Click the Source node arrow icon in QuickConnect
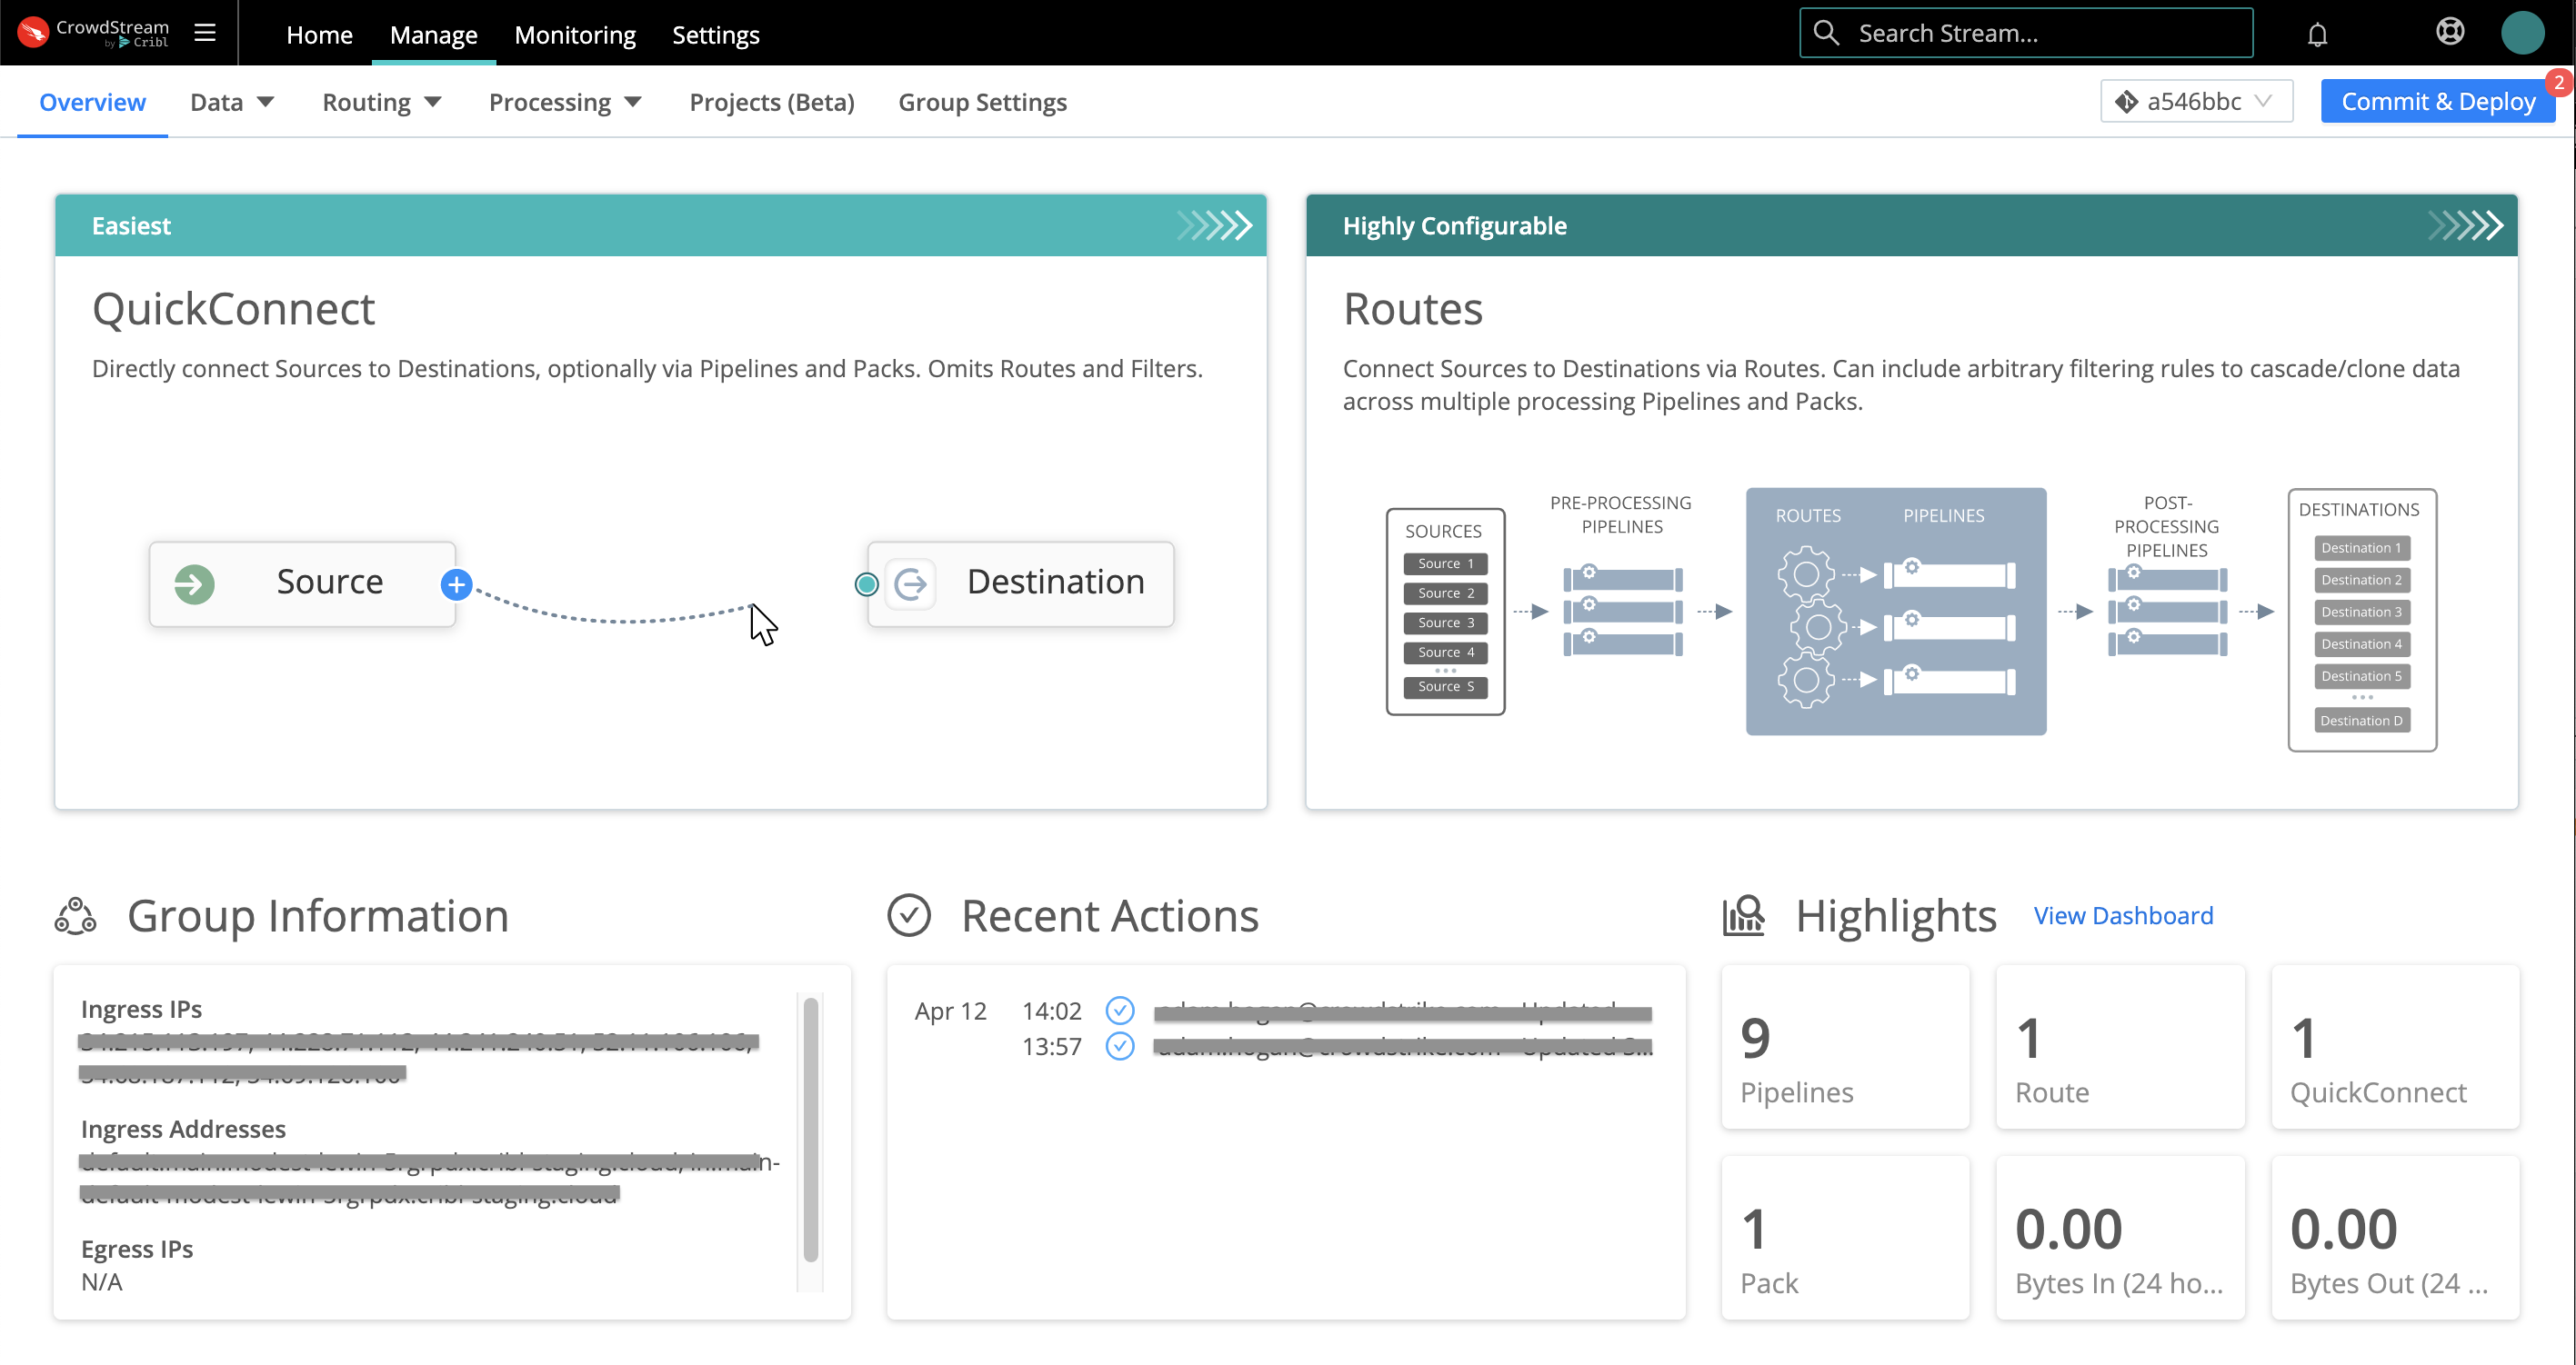The height and width of the screenshot is (1365, 2576). point(193,583)
